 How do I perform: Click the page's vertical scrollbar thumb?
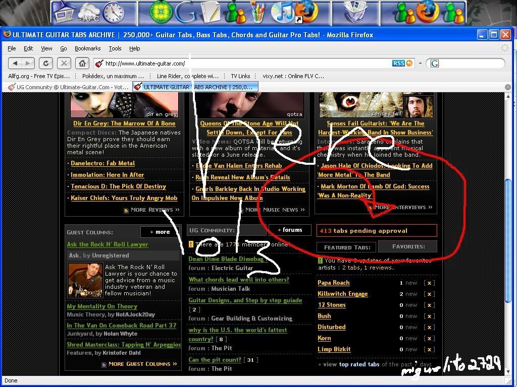508,240
